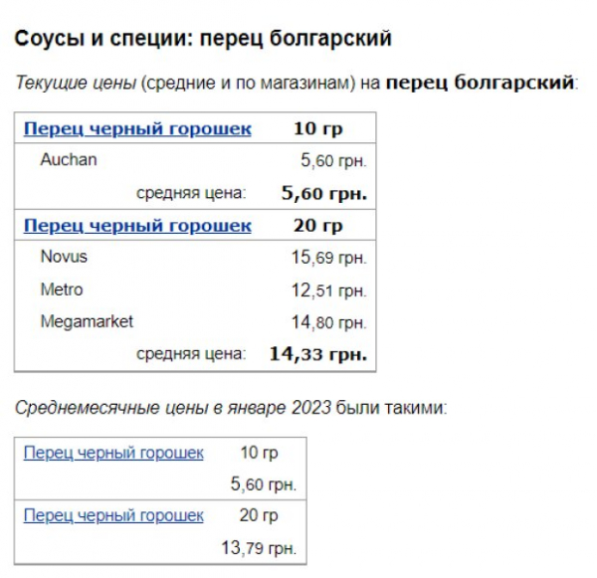Click the Auchan price 5,60 грн.
This screenshot has width=597, height=578.
334,161
